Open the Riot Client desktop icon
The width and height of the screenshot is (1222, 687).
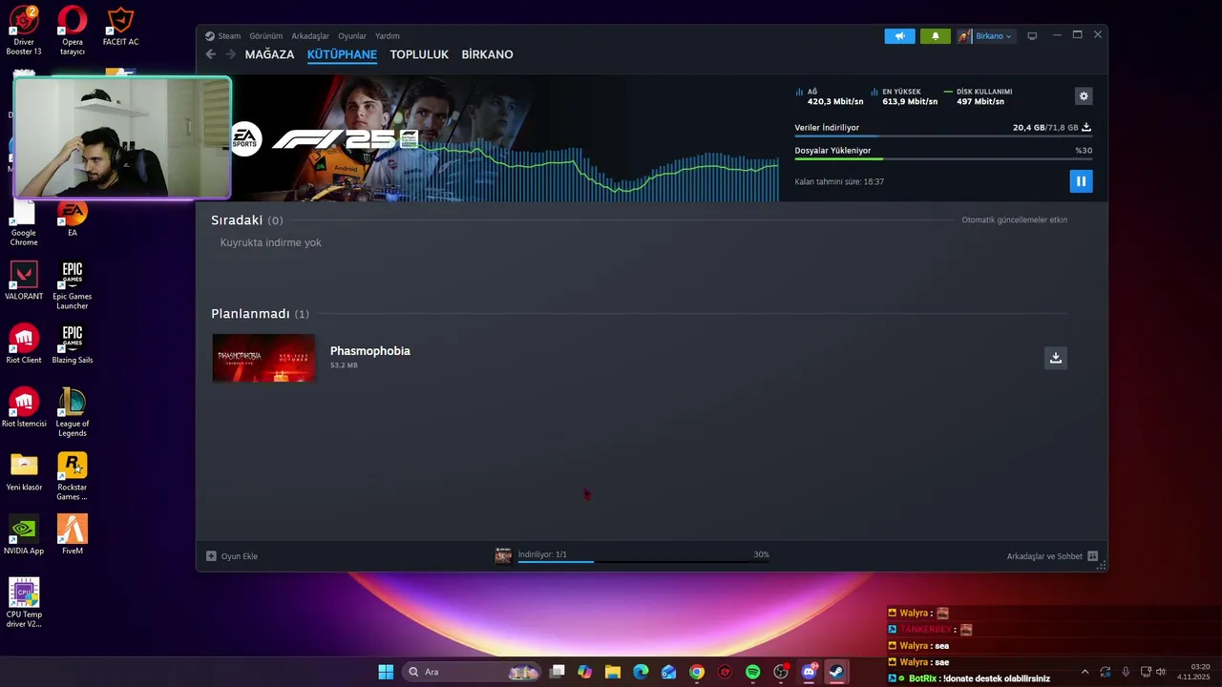point(24,344)
